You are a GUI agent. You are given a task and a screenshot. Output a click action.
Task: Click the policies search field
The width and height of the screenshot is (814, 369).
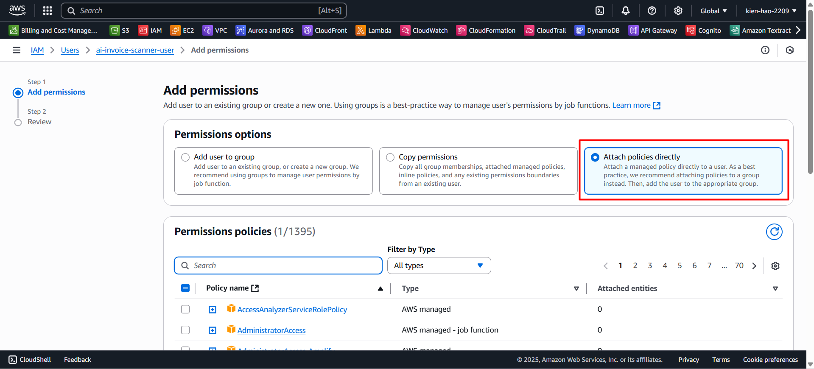coord(278,266)
